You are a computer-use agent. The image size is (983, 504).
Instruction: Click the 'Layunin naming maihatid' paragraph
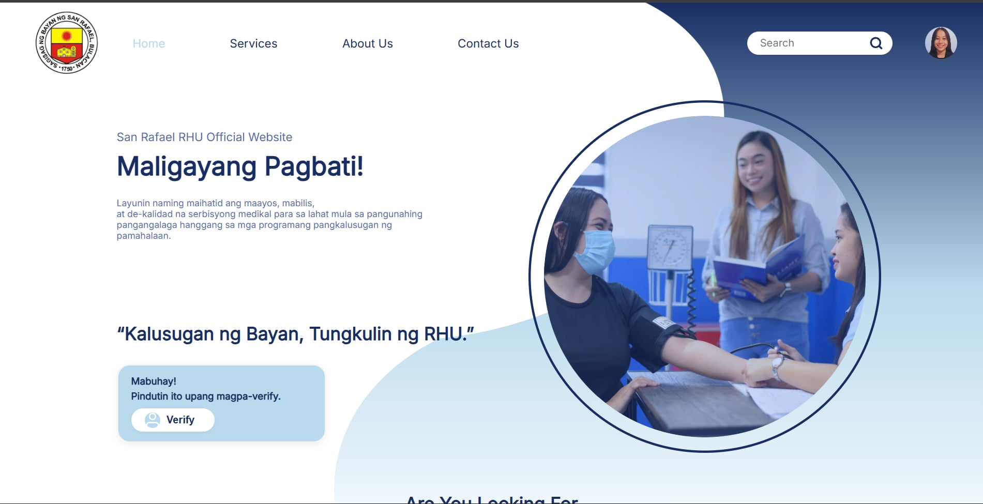tap(269, 219)
